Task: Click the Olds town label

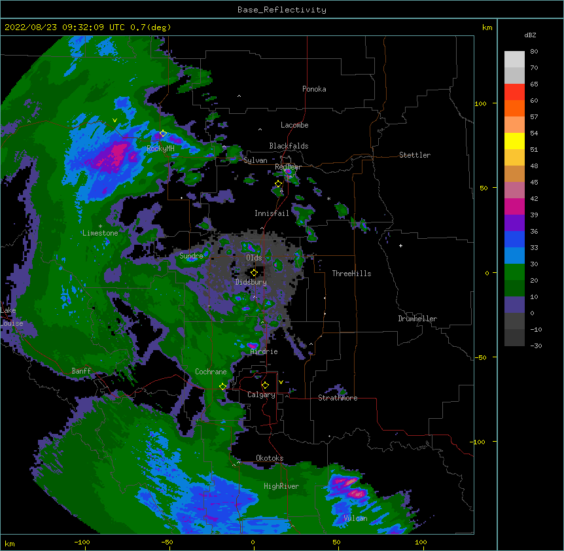Action: click(x=254, y=258)
